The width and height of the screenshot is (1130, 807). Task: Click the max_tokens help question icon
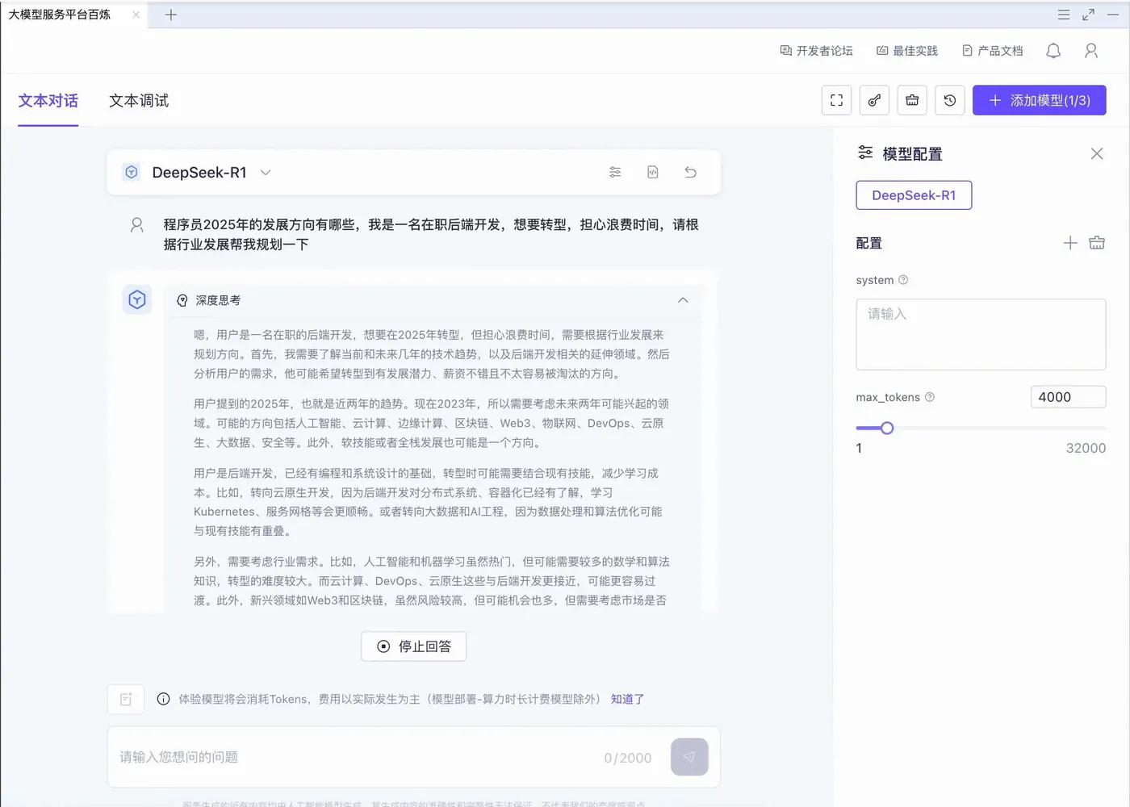pyautogui.click(x=930, y=397)
